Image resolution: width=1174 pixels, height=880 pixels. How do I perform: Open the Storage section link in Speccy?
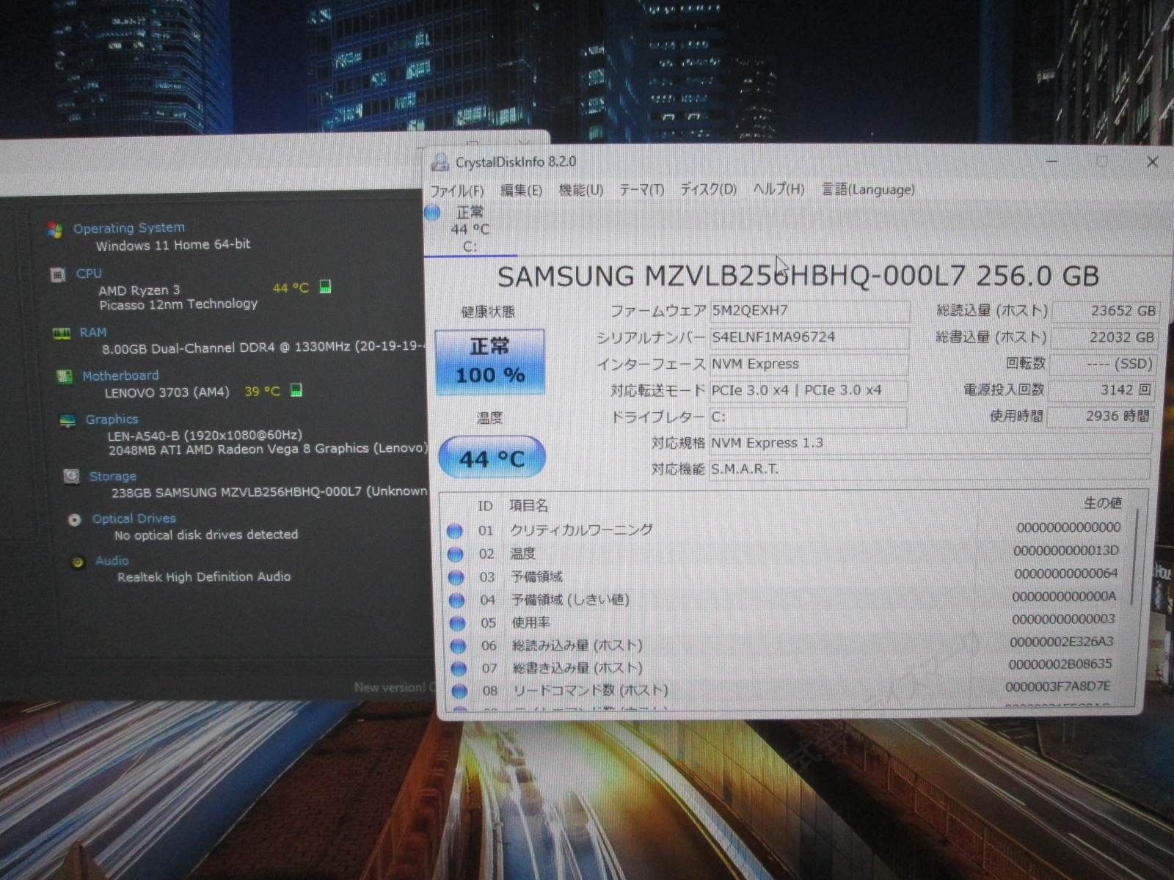113,476
